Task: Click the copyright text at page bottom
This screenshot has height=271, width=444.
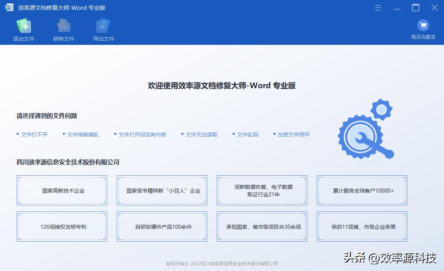Action: 222,263
